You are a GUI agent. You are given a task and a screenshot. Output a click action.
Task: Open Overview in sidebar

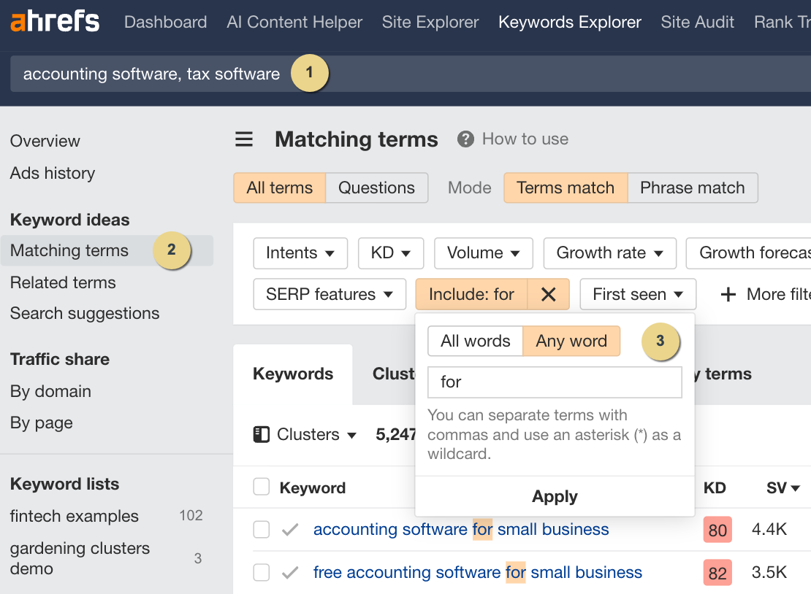tap(45, 141)
